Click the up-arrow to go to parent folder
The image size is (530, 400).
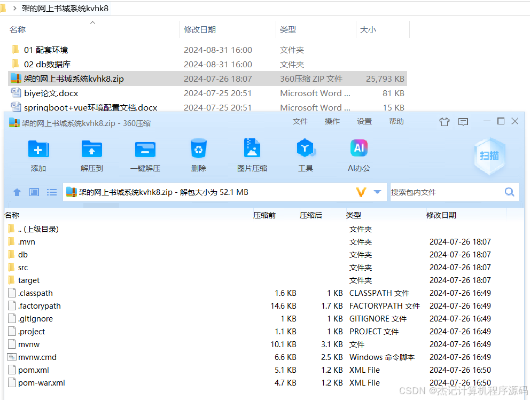[17, 192]
